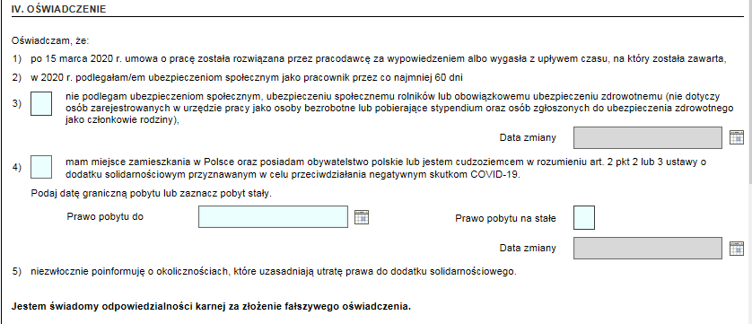The height and width of the screenshot is (324, 752).
Task: Click the Prawo pobytu do date field
Action: pos(273,216)
